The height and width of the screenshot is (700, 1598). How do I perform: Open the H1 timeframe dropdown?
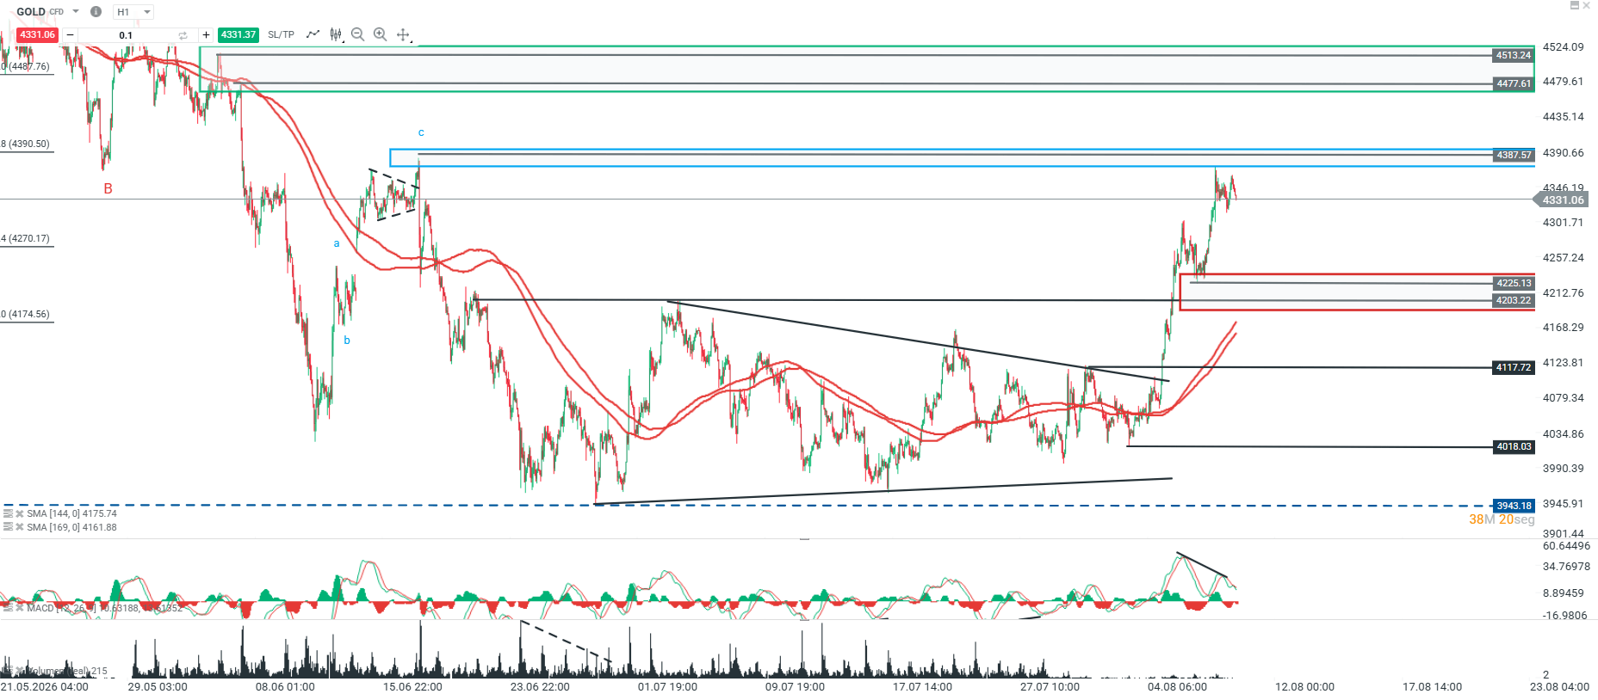[133, 12]
